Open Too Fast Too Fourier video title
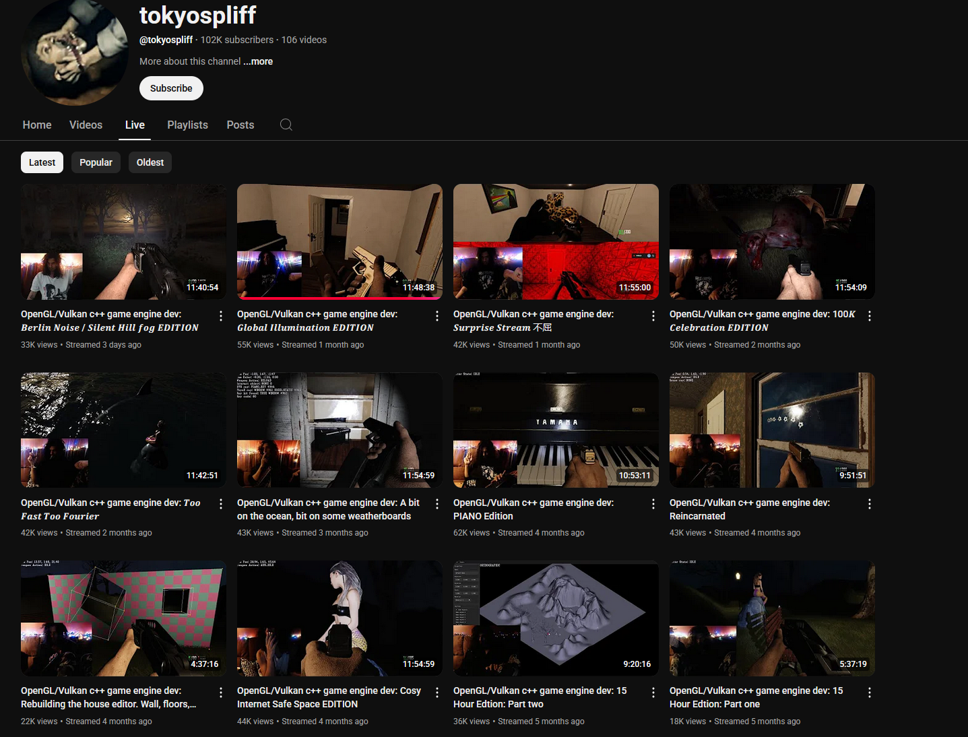Image resolution: width=968 pixels, height=737 pixels. click(110, 509)
